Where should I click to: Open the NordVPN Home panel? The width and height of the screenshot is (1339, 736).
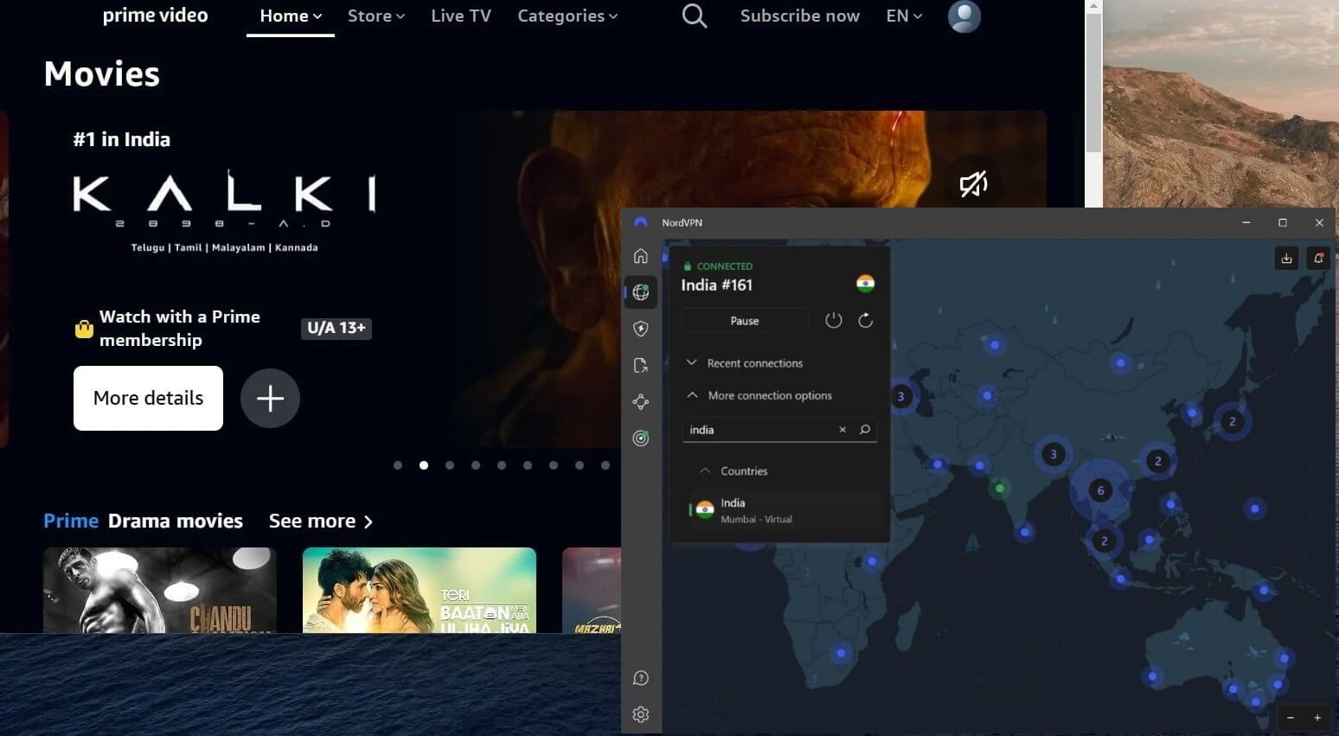tap(640, 255)
